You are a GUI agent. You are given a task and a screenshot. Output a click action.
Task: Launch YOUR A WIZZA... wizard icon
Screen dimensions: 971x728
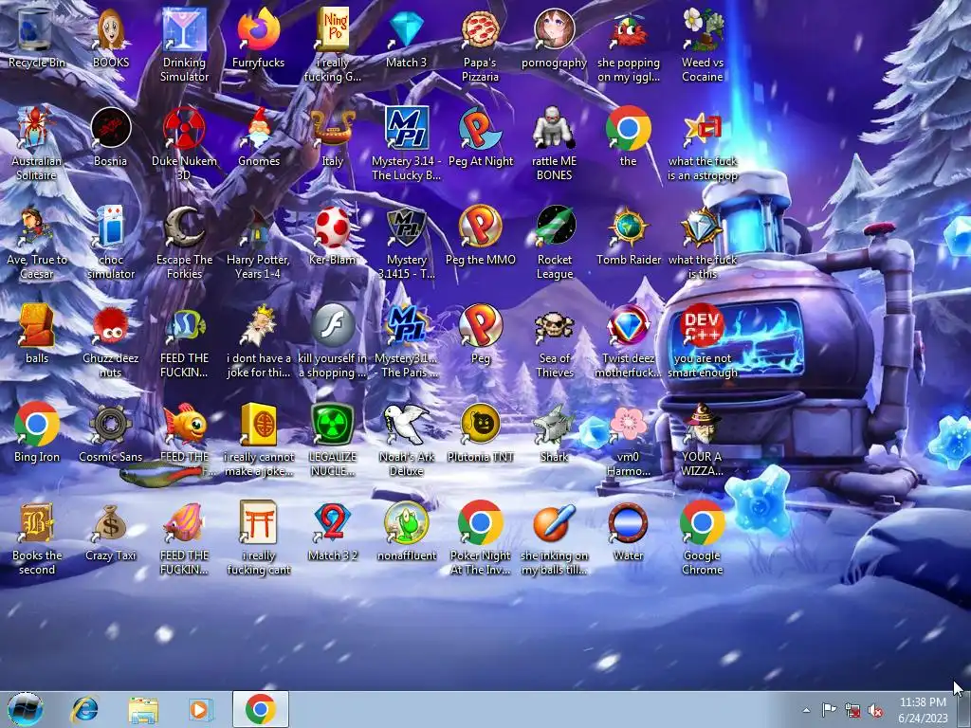tap(703, 439)
